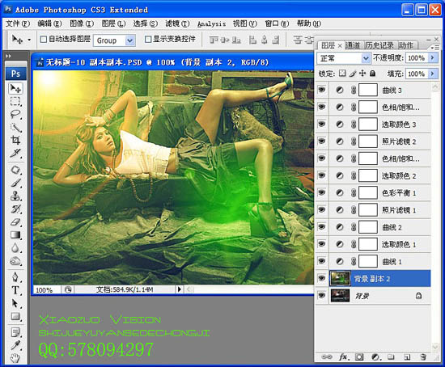Create new adjustment layer icon
This screenshot has width=445, height=367.
[375, 356]
